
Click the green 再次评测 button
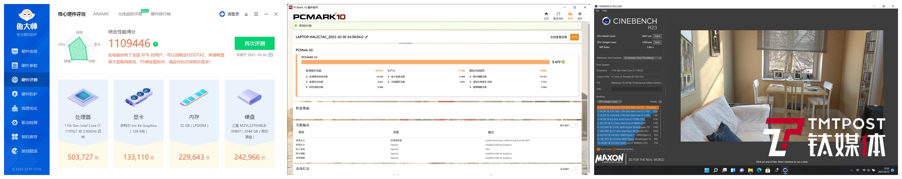coord(254,43)
